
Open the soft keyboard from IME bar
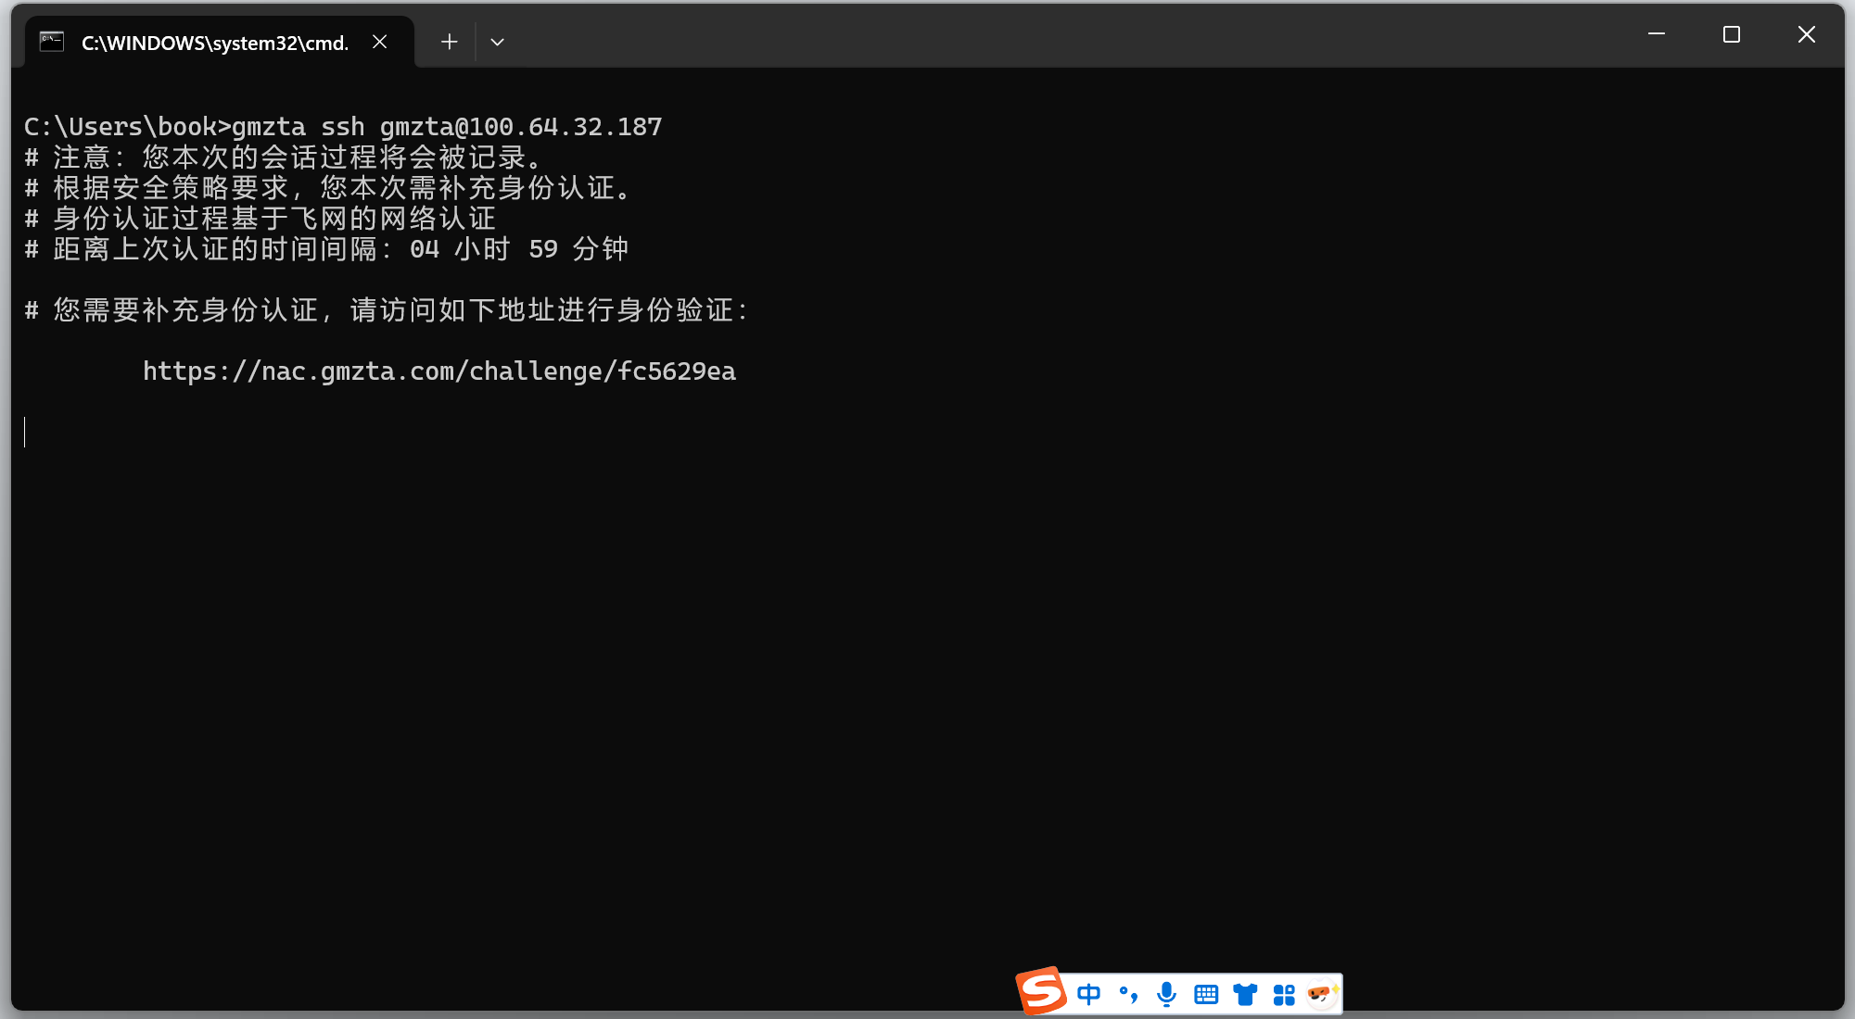1206,995
